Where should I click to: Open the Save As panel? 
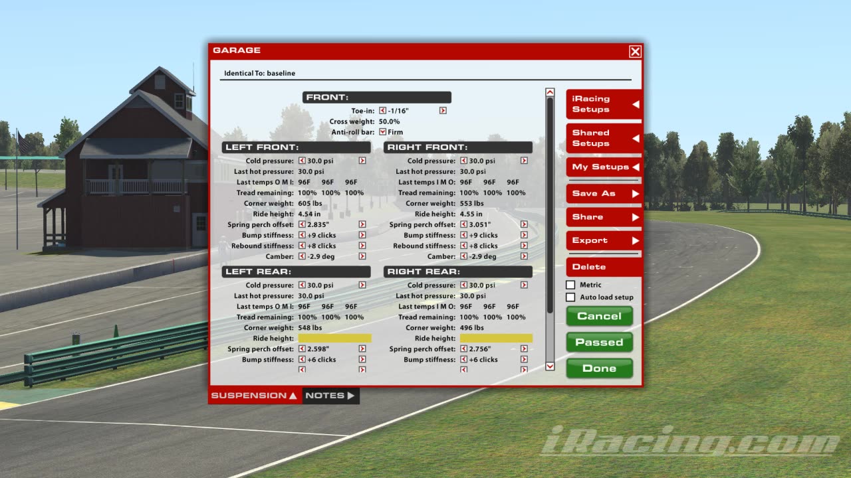[x=604, y=193]
